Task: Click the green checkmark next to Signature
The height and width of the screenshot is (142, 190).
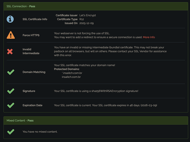Action: pos(10,91)
